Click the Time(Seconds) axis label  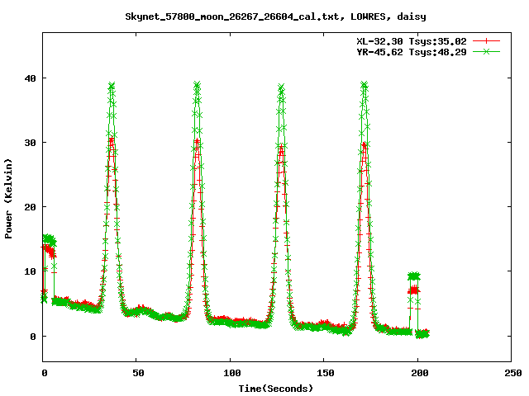(275, 389)
